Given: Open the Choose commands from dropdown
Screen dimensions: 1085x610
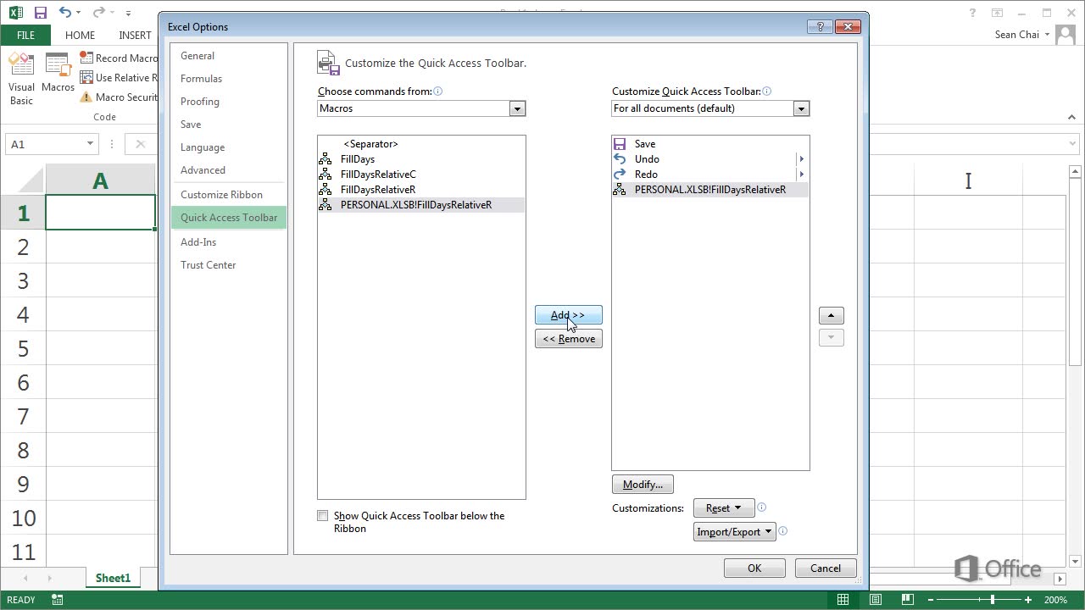Looking at the screenshot, I should (x=517, y=108).
